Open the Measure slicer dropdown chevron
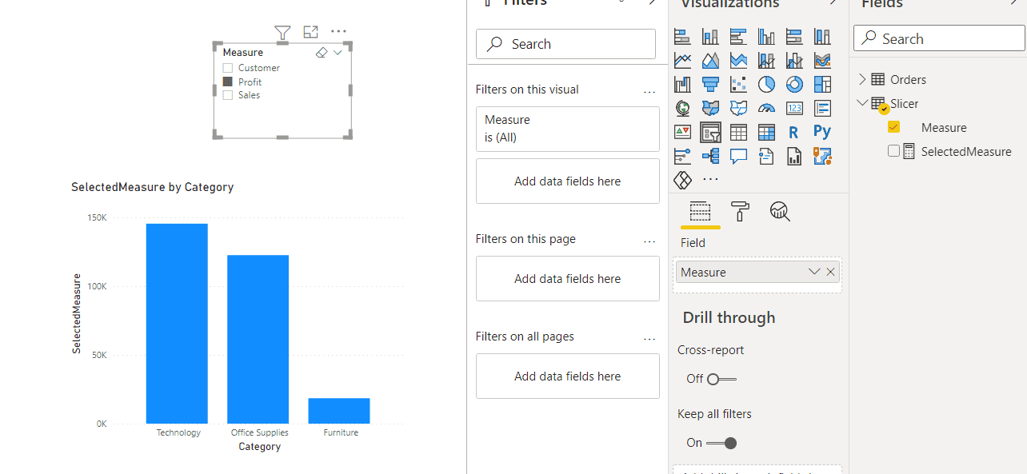Screen dimensions: 1027x474 coord(338,53)
